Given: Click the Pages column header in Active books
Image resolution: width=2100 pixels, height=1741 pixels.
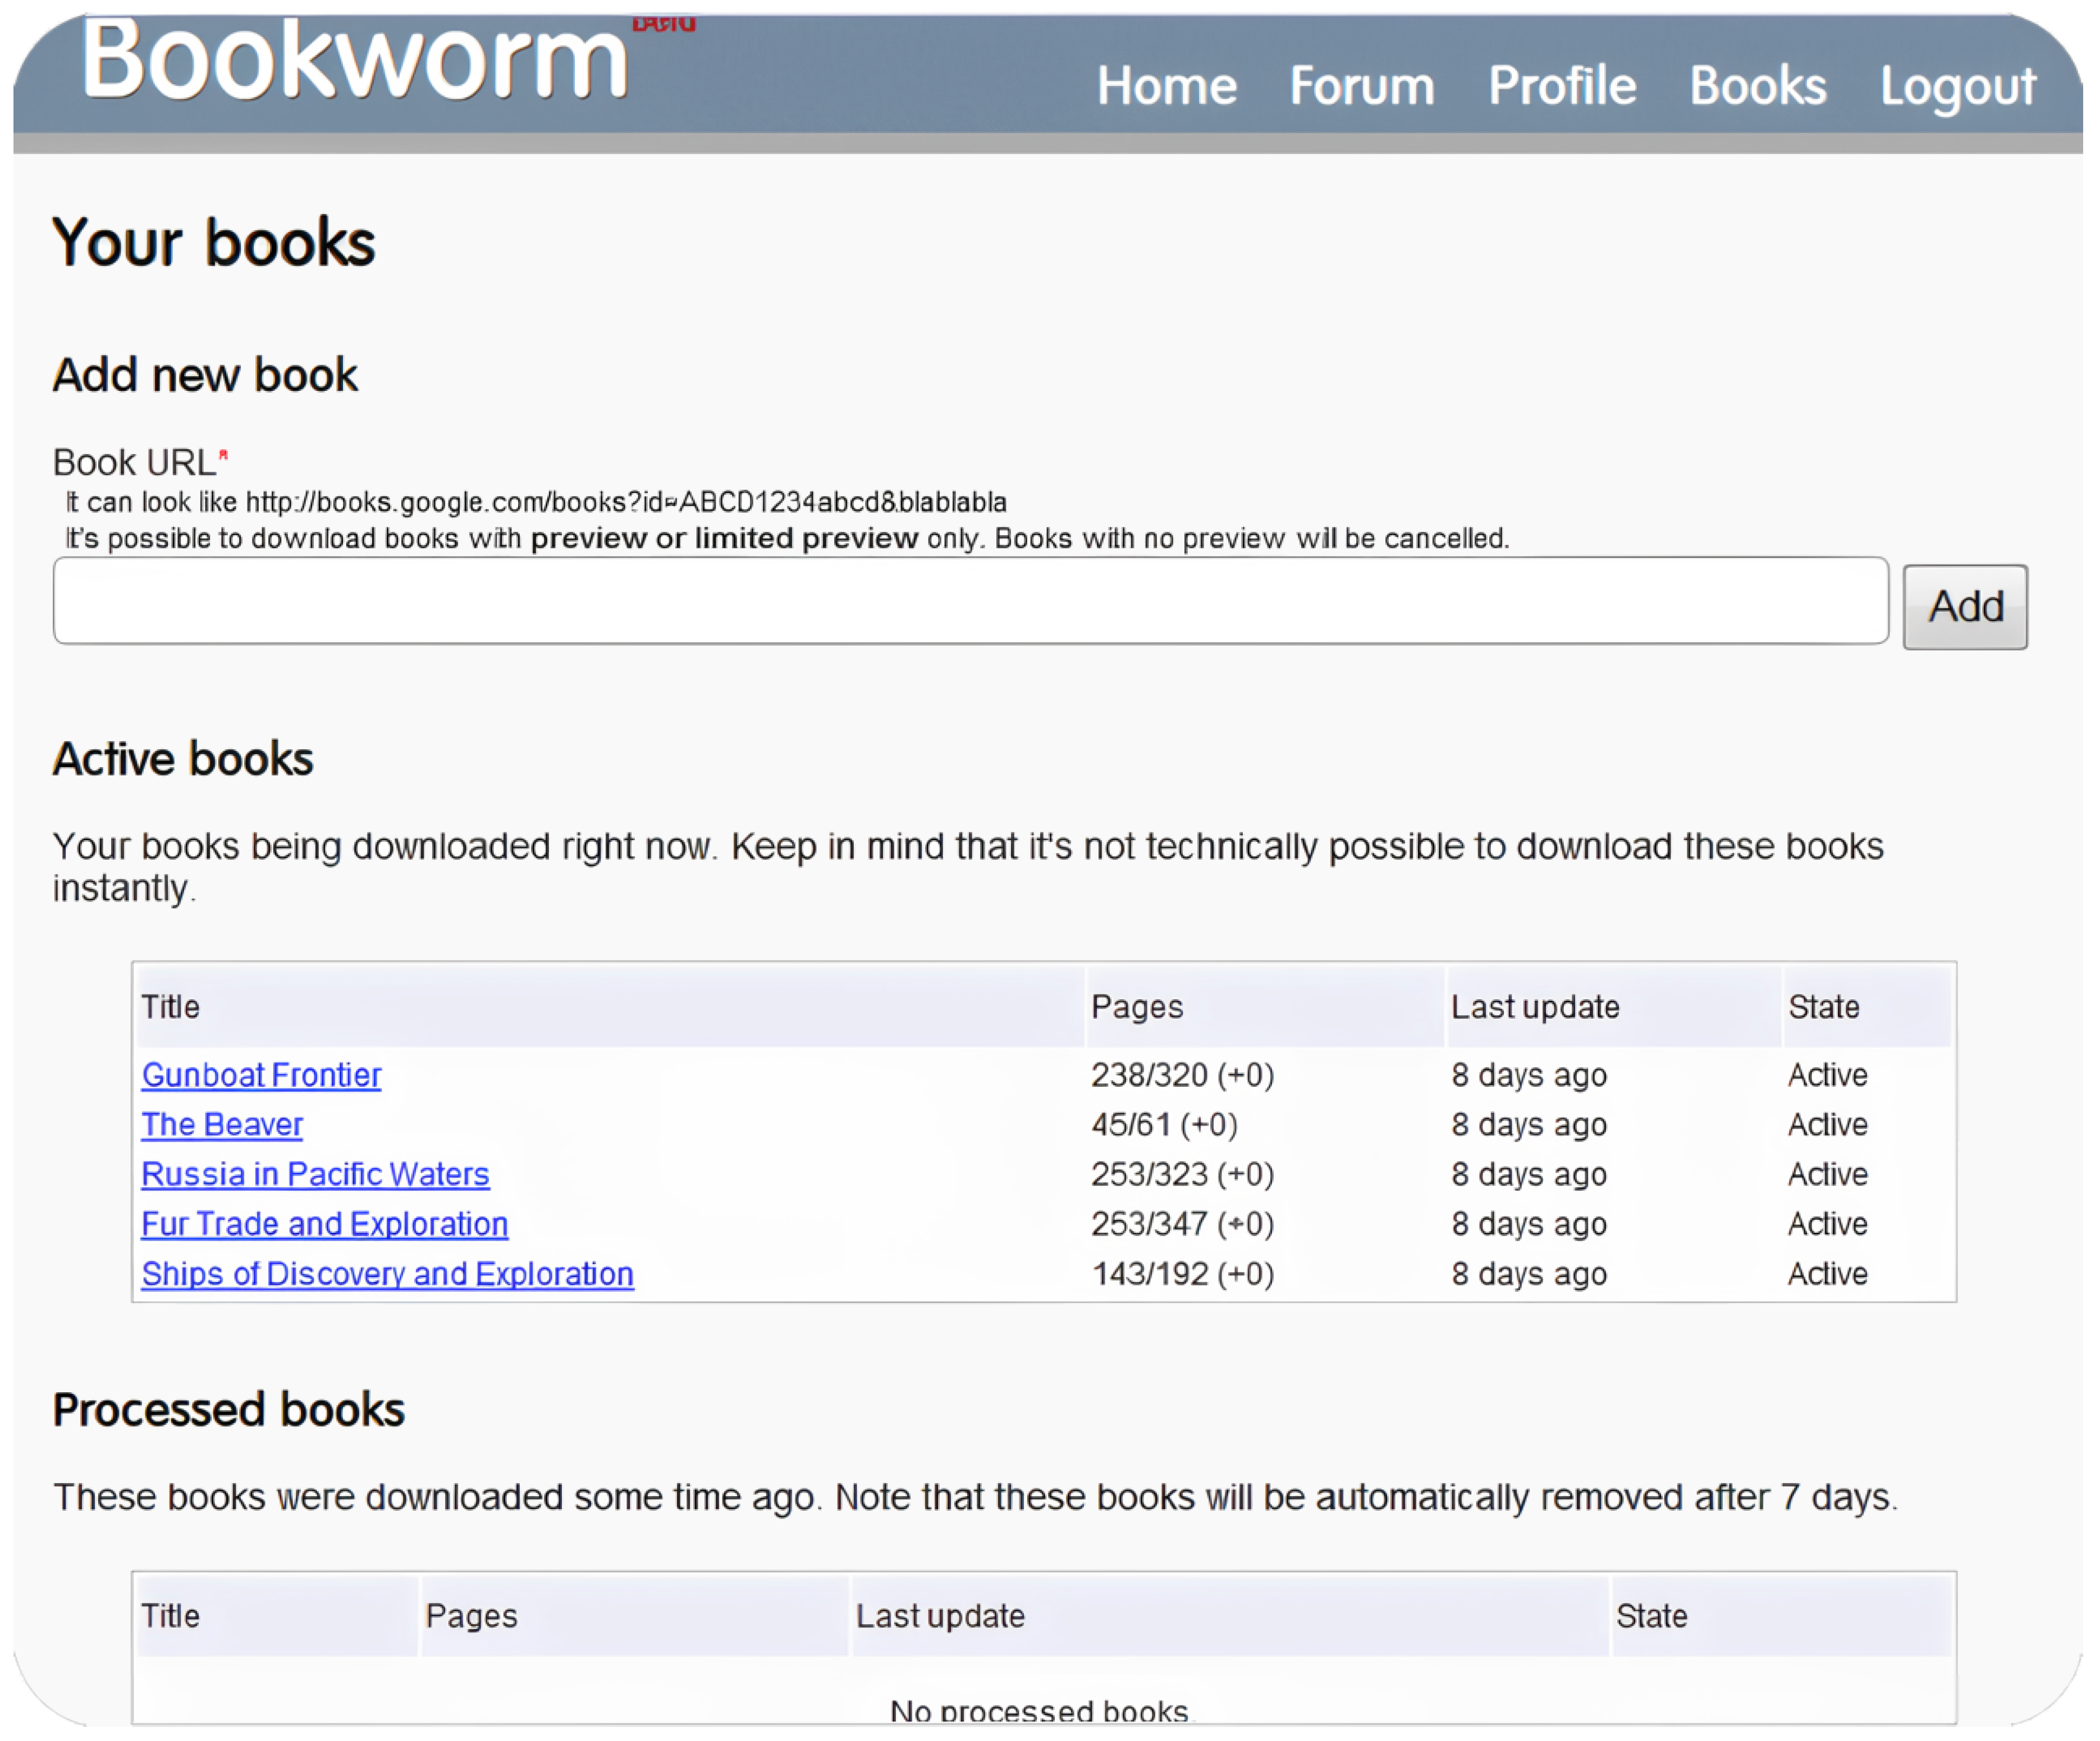Looking at the screenshot, I should click(x=1137, y=1006).
